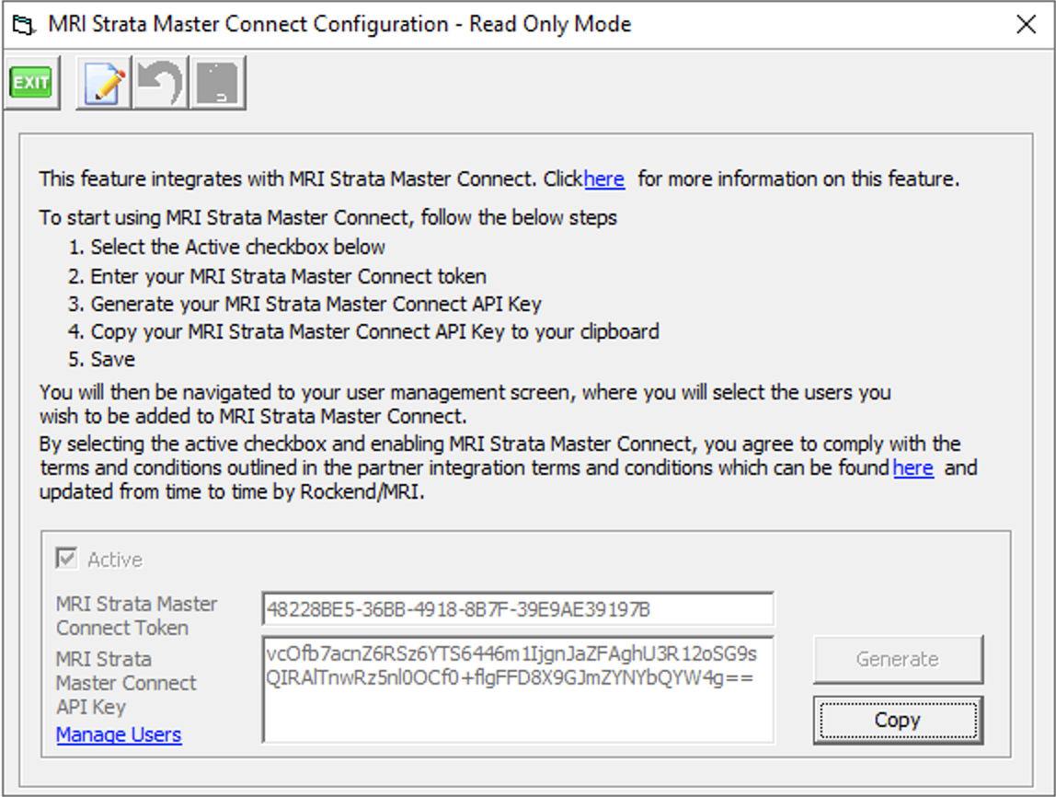This screenshot has width=1056, height=797.
Task: Click the Generate button
Action: click(x=898, y=659)
